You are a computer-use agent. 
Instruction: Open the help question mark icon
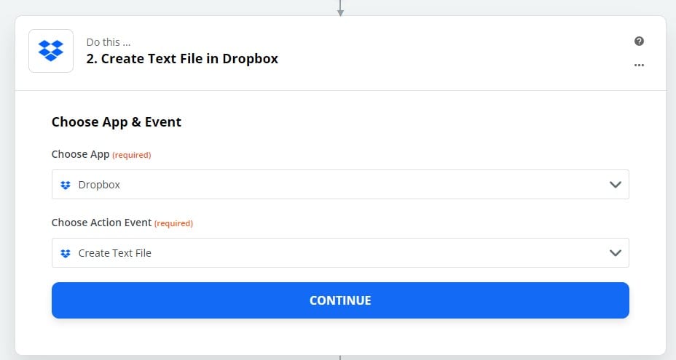(639, 41)
